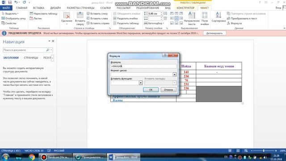286x161 pixels.
Task: Click the Windows Start button
Action: pos(6,157)
